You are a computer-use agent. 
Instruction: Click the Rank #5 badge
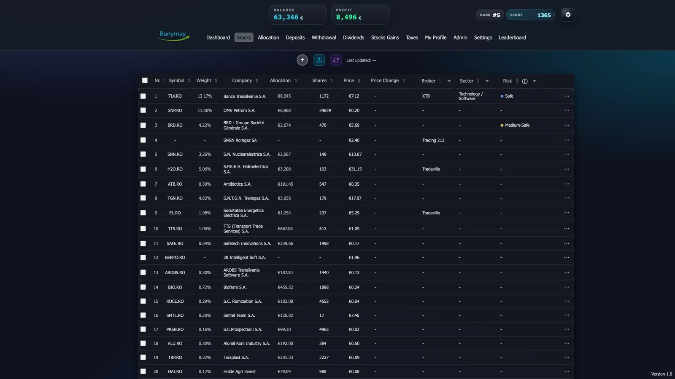pos(490,15)
